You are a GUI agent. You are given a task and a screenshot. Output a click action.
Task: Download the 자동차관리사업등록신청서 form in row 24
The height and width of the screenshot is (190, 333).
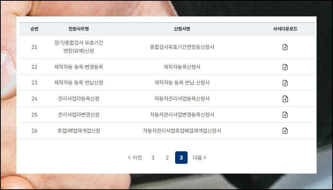(285, 99)
